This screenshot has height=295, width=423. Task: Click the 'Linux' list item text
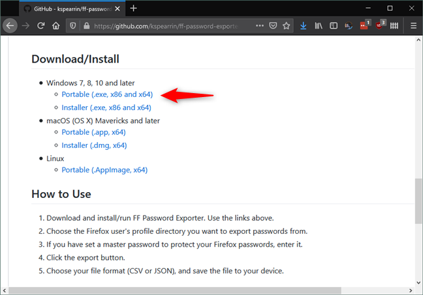tap(55, 158)
